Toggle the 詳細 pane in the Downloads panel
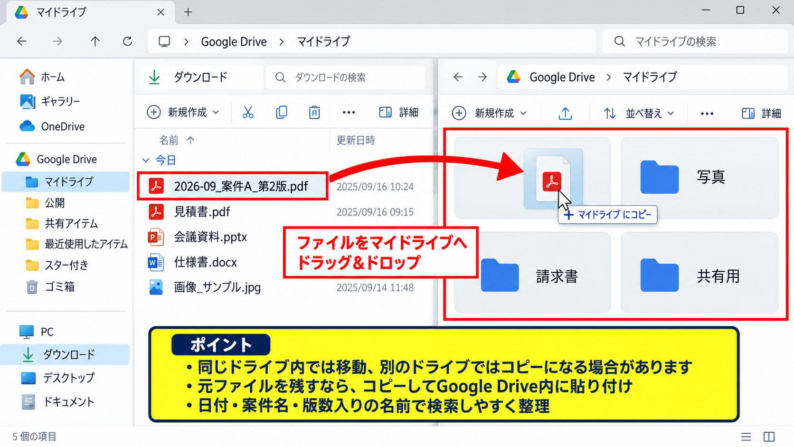The height and width of the screenshot is (447, 794). coord(399,112)
